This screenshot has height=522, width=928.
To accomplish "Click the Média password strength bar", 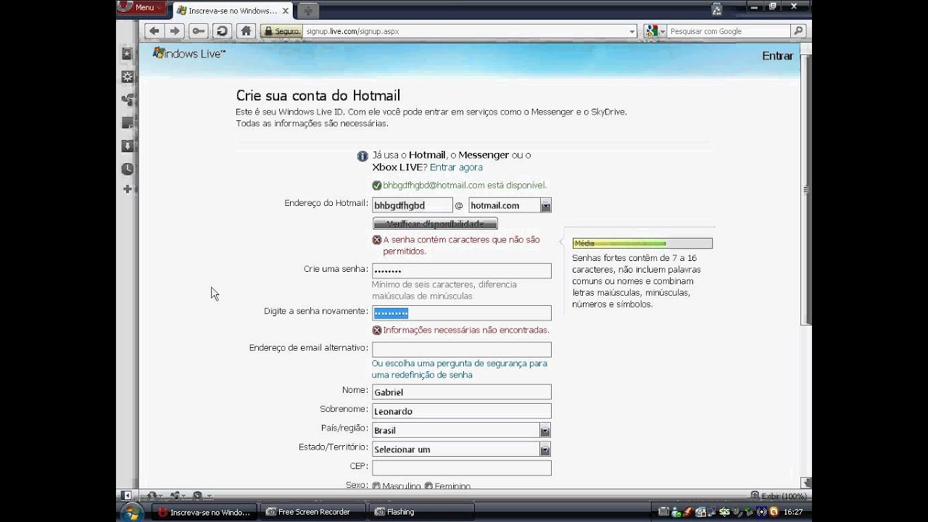I will pos(642,244).
